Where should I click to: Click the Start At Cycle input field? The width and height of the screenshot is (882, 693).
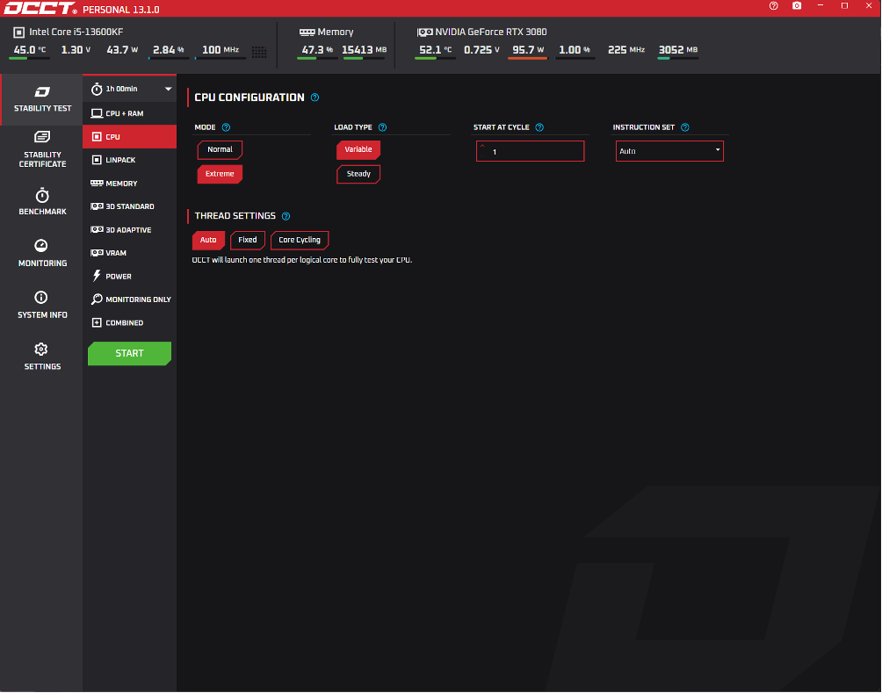tap(531, 151)
